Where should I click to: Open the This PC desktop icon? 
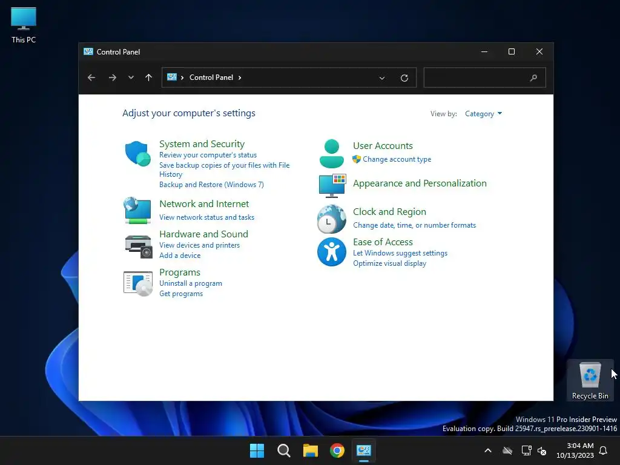pyautogui.click(x=24, y=25)
